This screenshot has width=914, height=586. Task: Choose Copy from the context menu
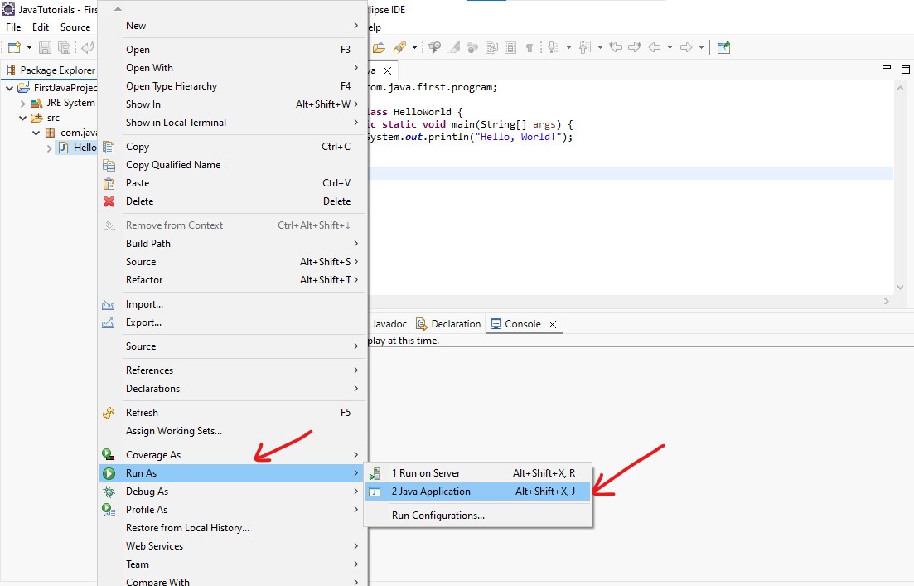233,147
